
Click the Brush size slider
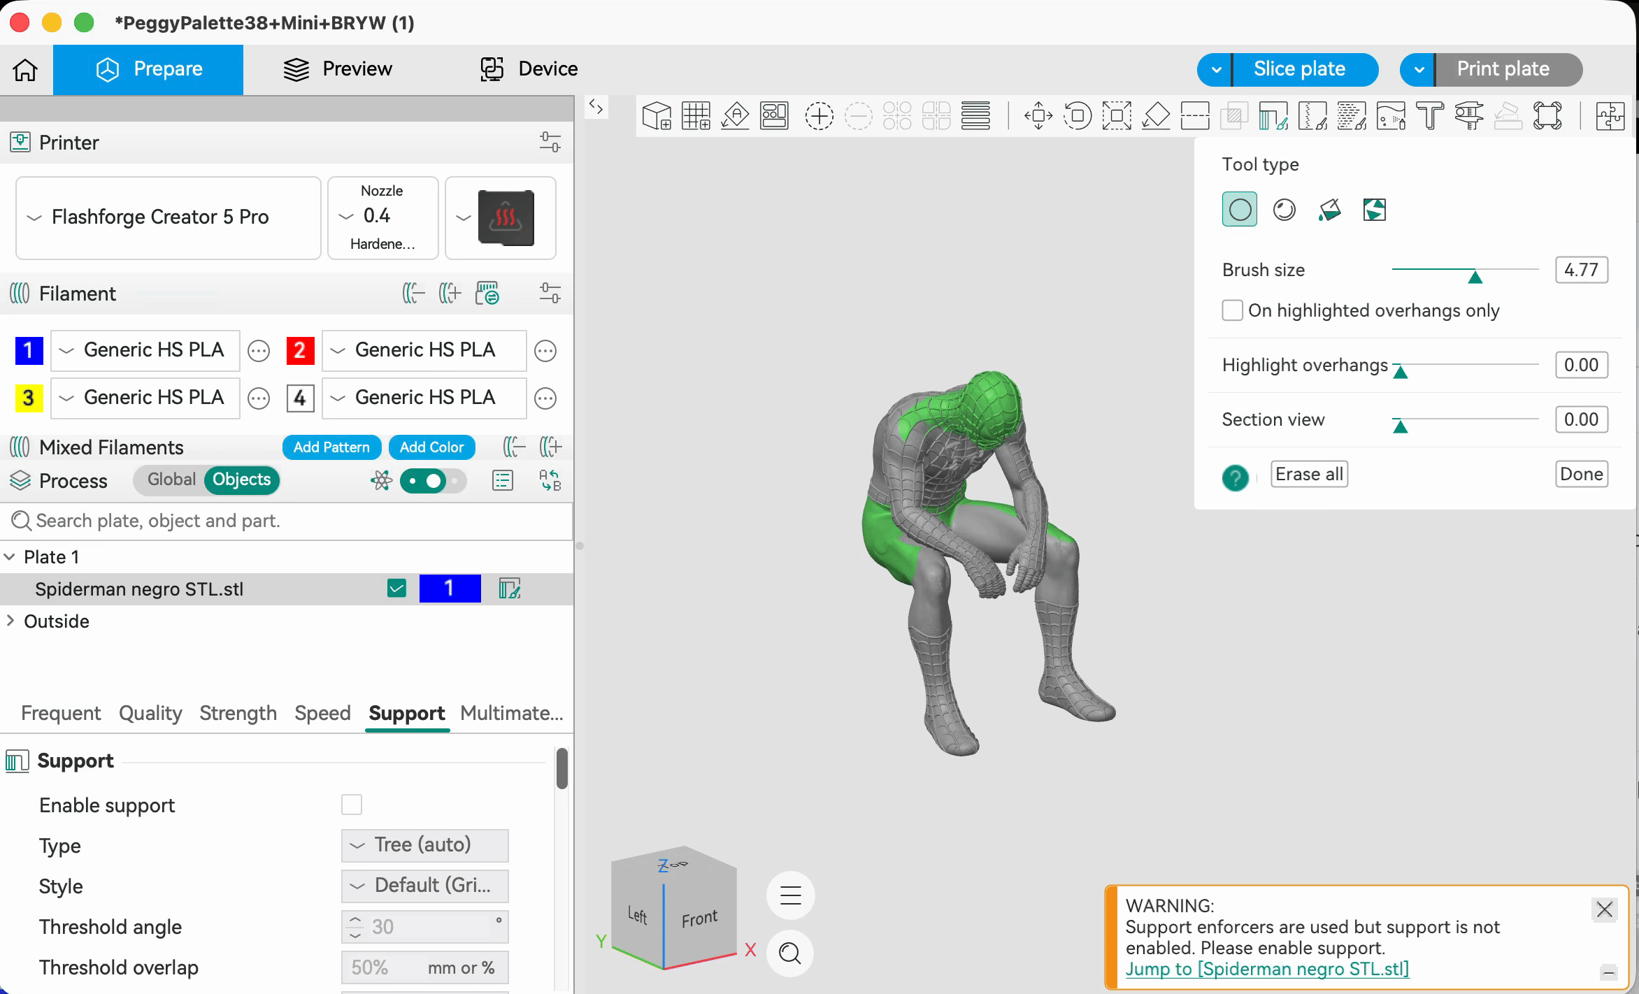[1465, 270]
